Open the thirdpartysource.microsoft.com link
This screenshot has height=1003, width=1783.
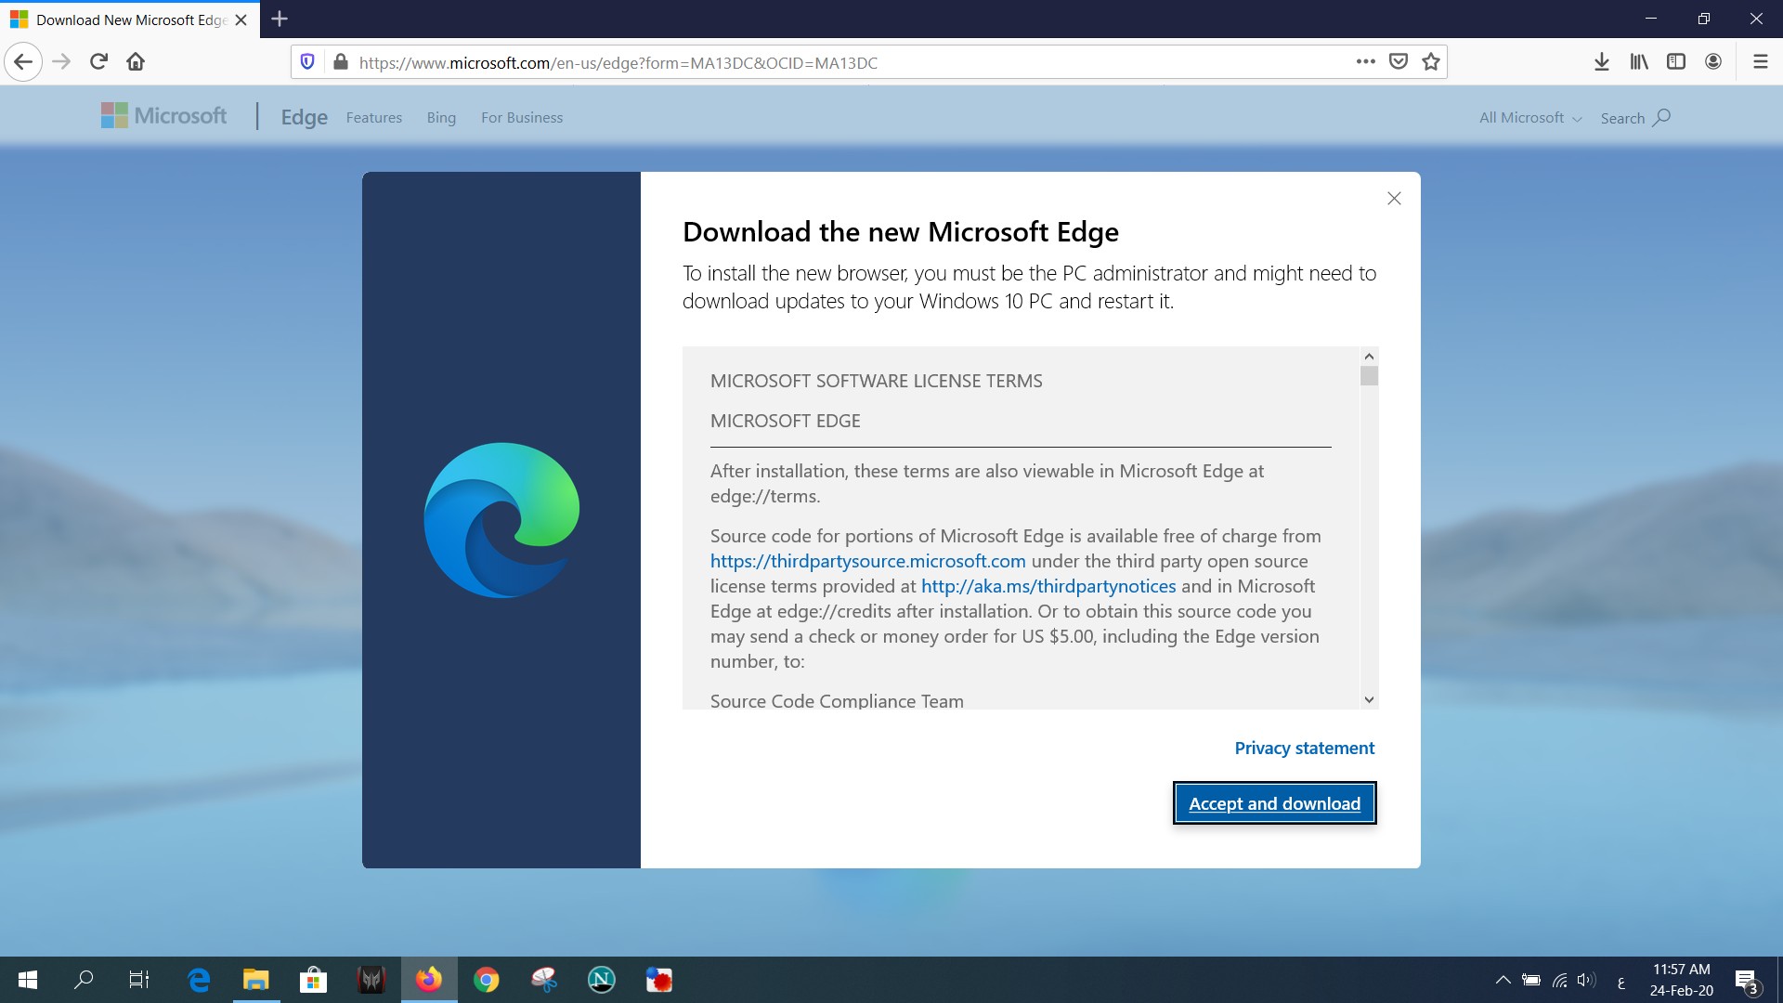point(867,561)
